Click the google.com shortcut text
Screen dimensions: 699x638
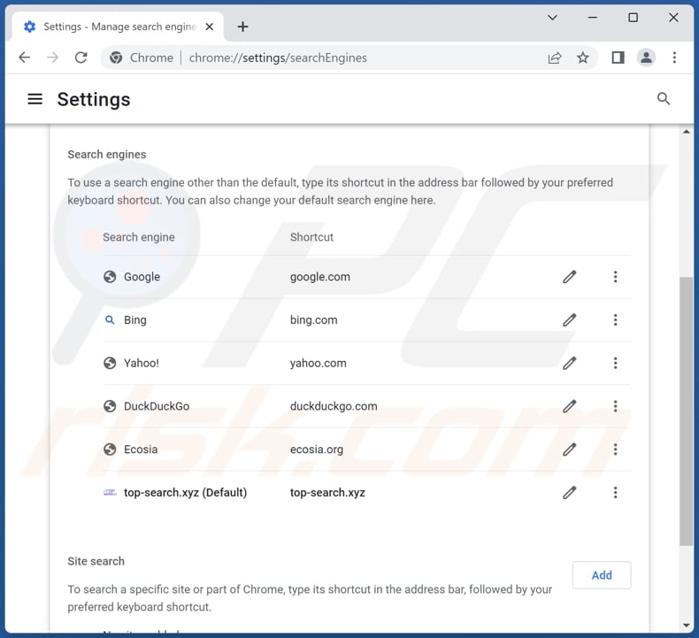coord(320,277)
